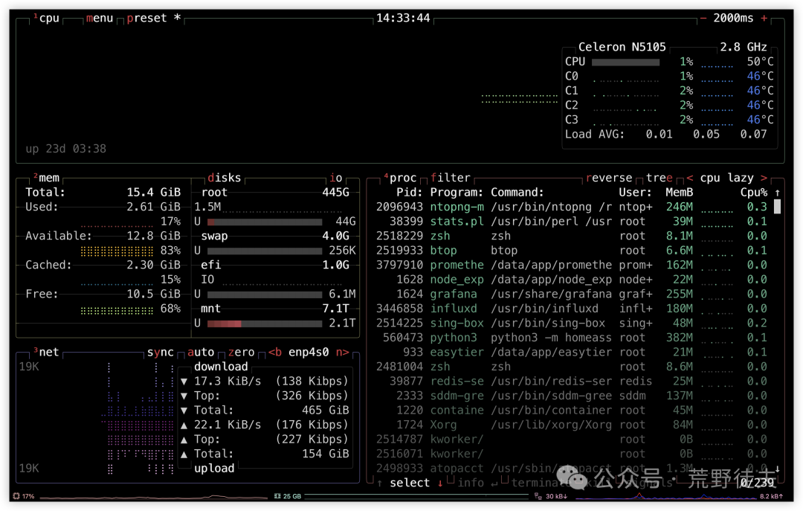Screen dimensions: 803x511
Task: Click the left arrow before cpu lazy sorting
Action: pos(690,178)
